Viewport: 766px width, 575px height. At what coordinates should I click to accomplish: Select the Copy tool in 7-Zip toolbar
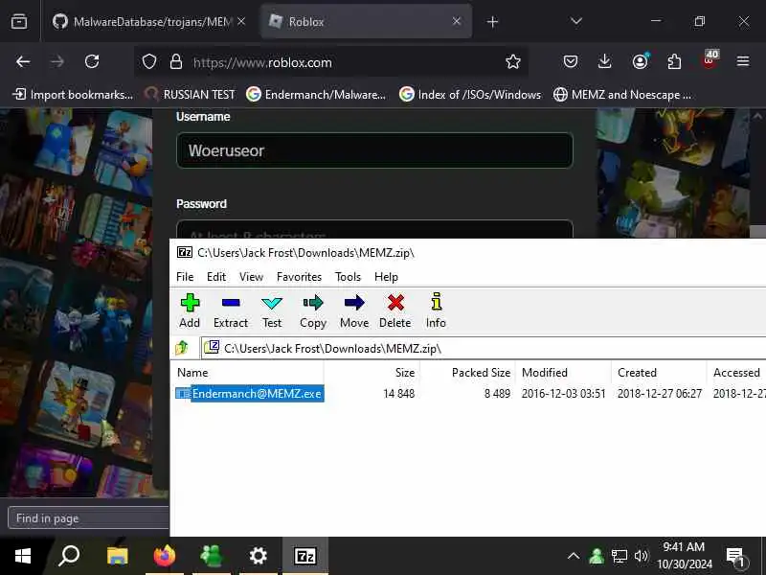pos(313,310)
